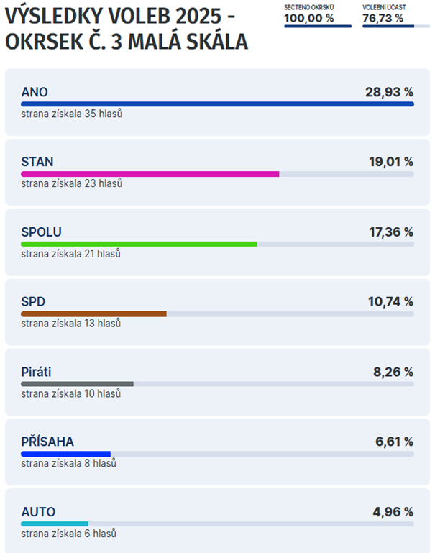The image size is (435, 553).
Task: Click the Piráti party name
Action: coord(36,372)
